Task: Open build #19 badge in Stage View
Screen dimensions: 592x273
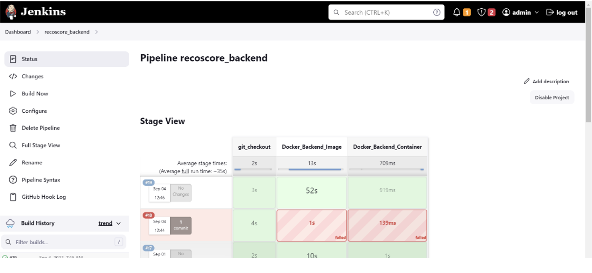Action: point(149,182)
